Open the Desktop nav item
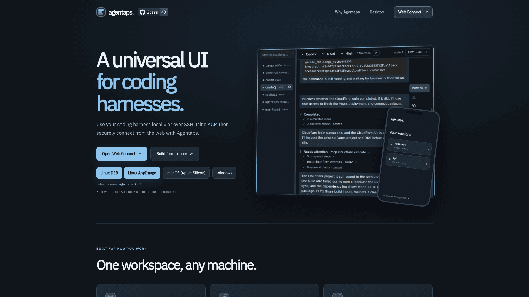The image size is (529, 297). click(x=377, y=12)
